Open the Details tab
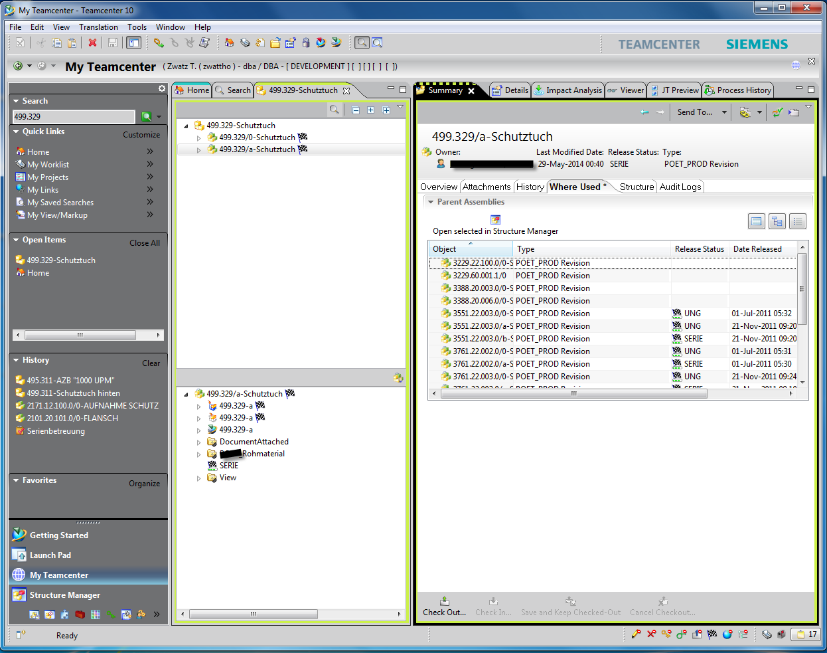The height and width of the screenshot is (653, 827). 510,90
